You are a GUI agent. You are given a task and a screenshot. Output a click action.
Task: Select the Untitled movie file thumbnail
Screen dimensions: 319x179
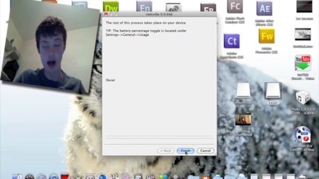coord(303,34)
